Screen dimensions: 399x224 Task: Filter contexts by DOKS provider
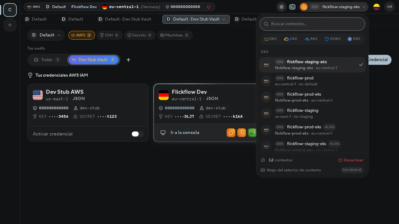pyautogui.click(x=332, y=39)
